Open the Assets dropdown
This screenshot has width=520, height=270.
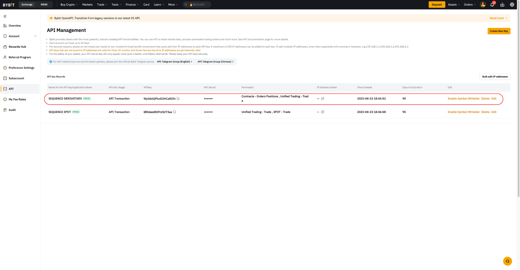(454, 5)
